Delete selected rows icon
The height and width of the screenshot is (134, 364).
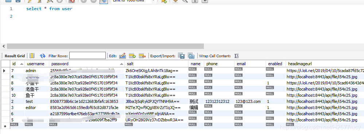pyautogui.click(x=142, y=56)
